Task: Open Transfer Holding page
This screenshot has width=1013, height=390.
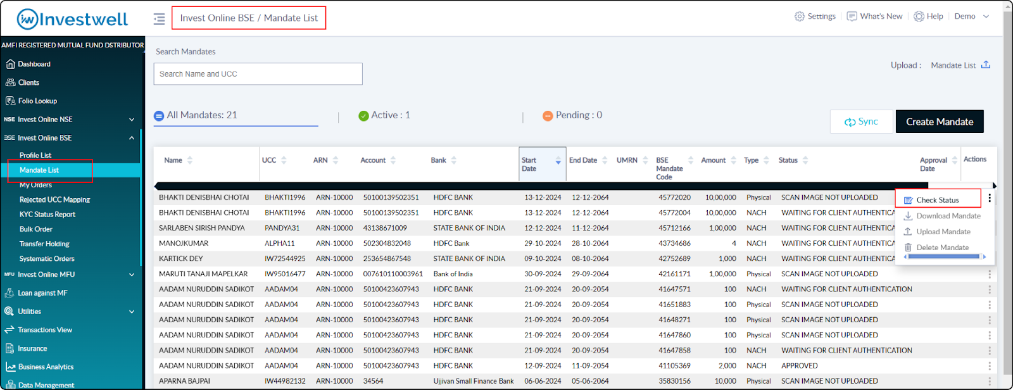Action: click(x=44, y=244)
